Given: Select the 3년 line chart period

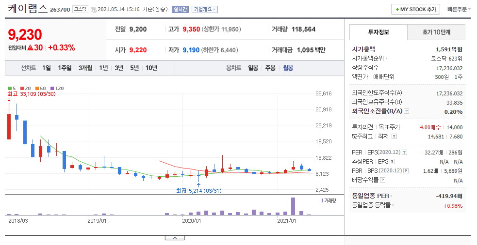Looking at the screenshot, I should point(119,68).
